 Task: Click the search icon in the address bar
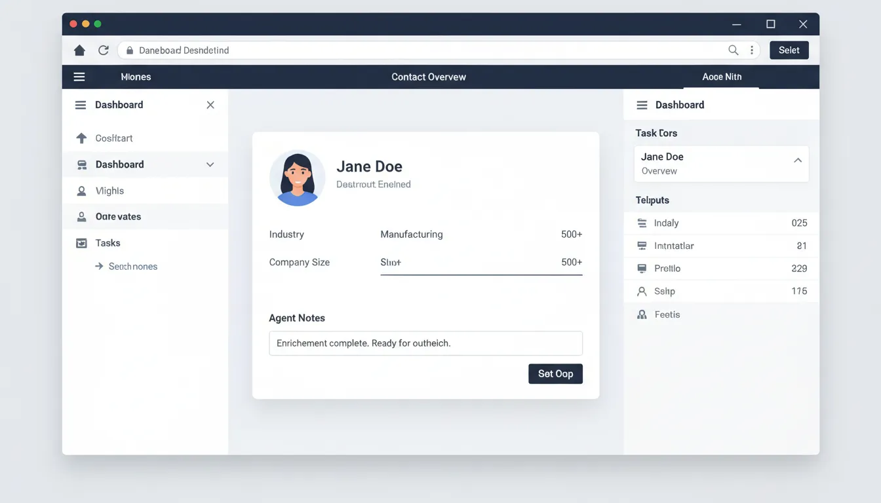(734, 50)
